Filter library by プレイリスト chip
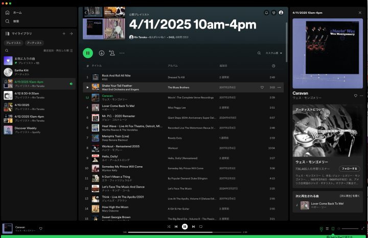 tap(13, 43)
